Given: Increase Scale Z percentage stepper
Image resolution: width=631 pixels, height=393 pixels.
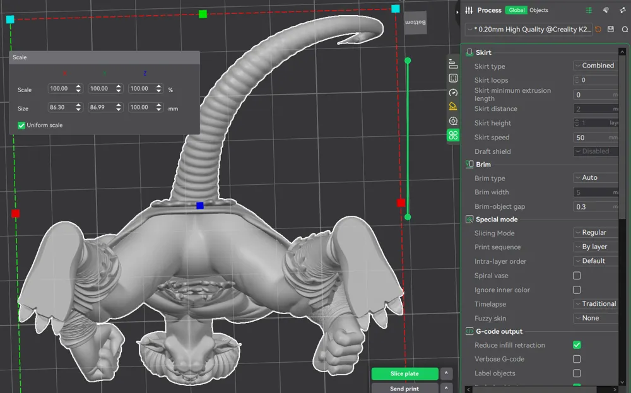Looking at the screenshot, I should 159,86.
